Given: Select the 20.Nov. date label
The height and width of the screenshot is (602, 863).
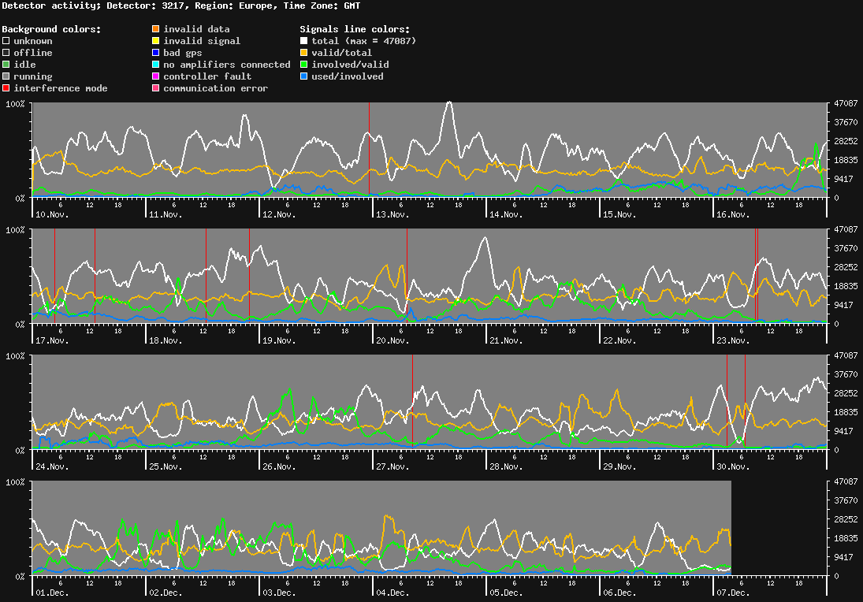Looking at the screenshot, I should (x=392, y=340).
